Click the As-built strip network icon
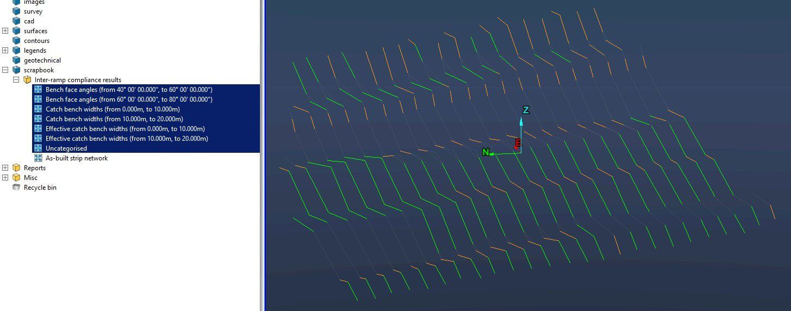Image resolution: width=791 pixels, height=311 pixels. coord(38,158)
